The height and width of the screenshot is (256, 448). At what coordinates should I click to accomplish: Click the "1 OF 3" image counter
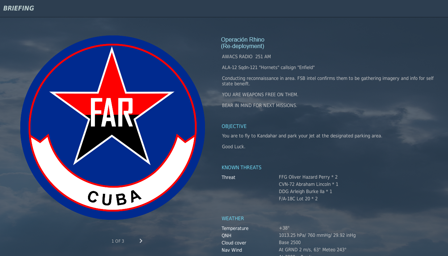coord(118,241)
